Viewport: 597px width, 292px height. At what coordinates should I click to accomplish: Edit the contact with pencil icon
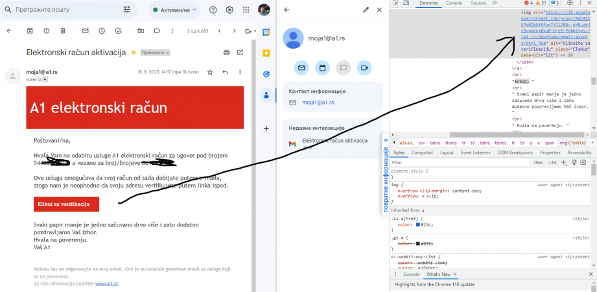(366, 10)
